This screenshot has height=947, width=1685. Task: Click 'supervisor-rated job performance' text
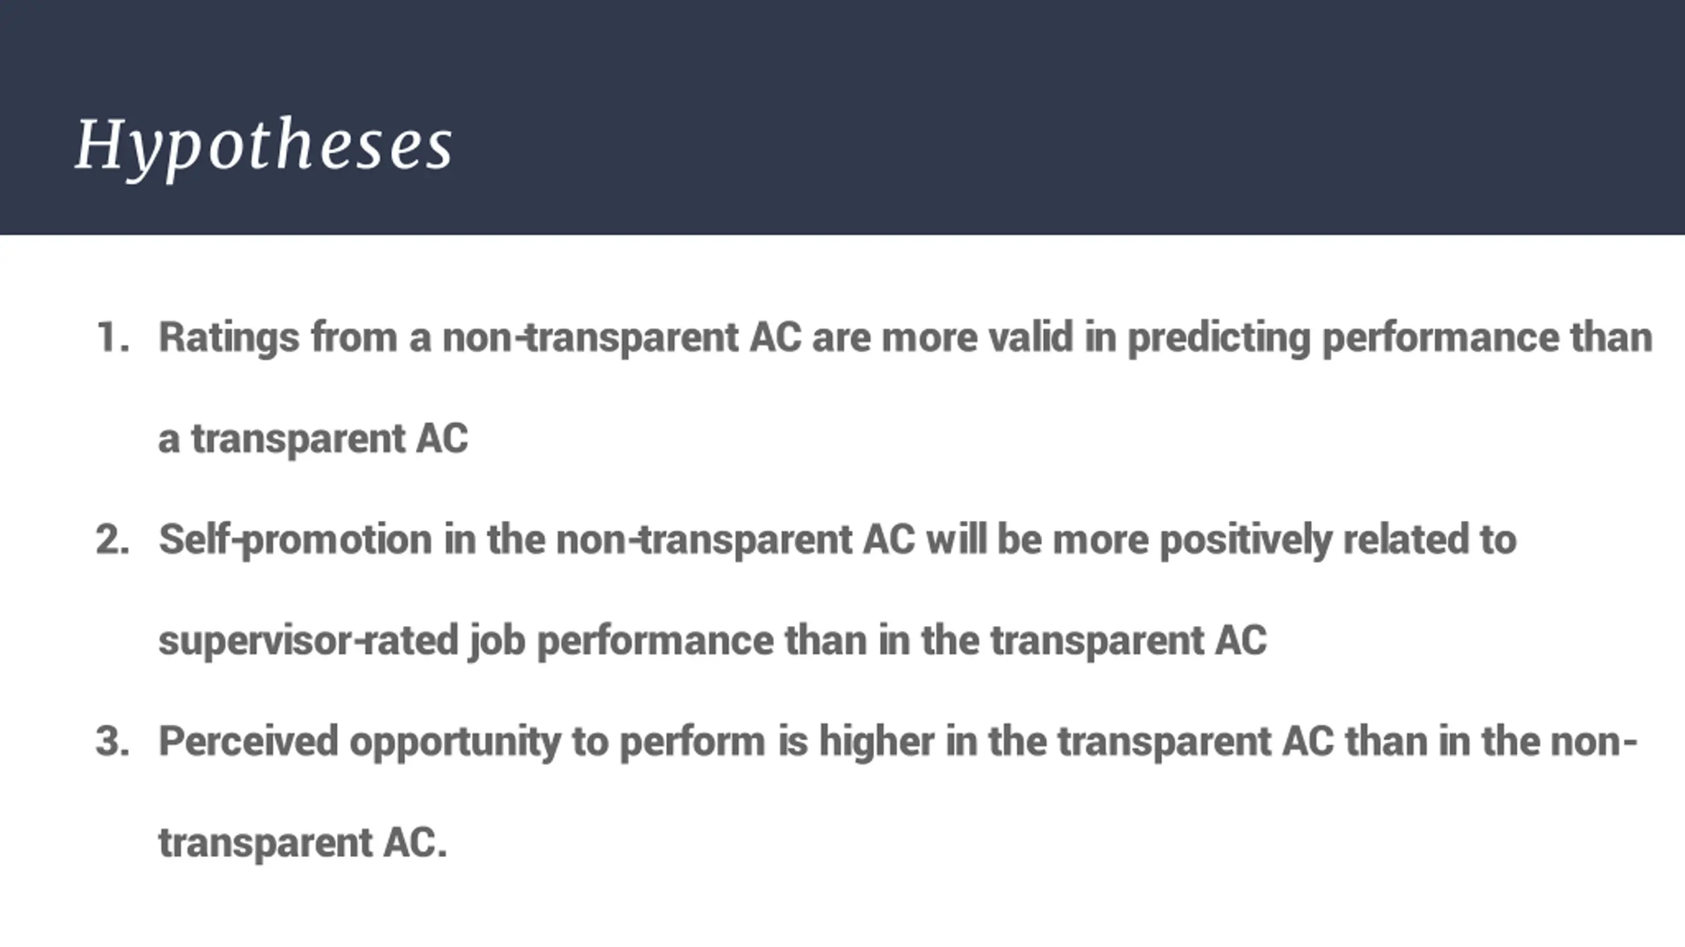click(x=466, y=642)
